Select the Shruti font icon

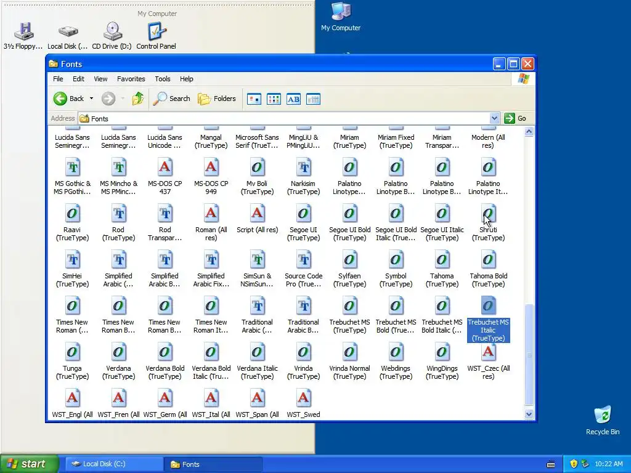[x=488, y=214]
